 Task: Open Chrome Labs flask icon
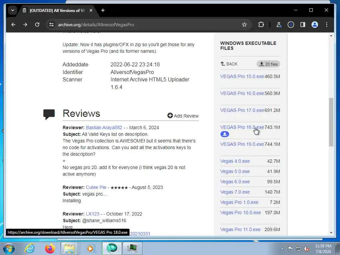tap(279, 25)
